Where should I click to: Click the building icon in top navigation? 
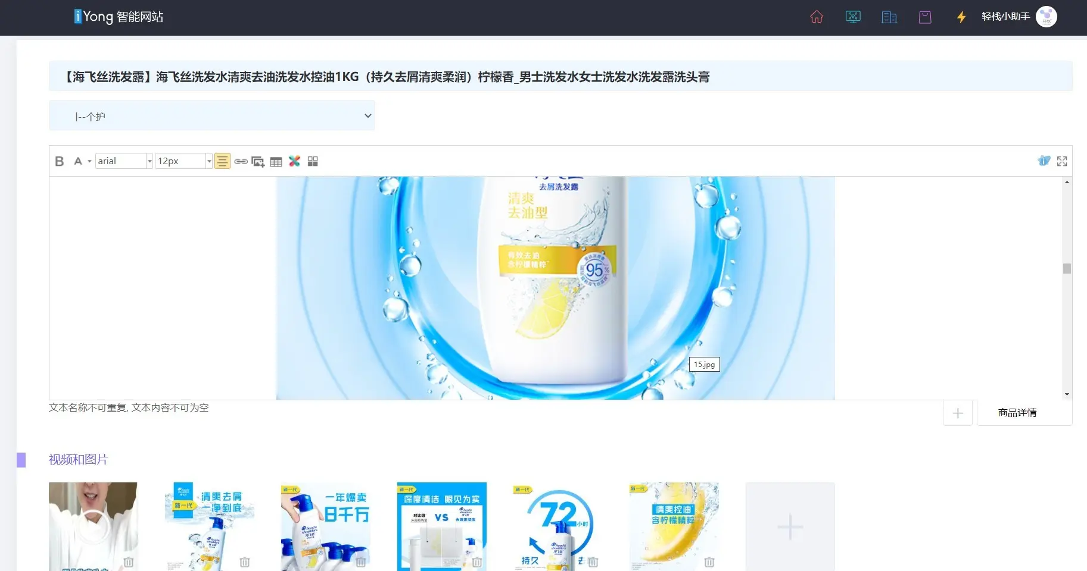point(889,17)
